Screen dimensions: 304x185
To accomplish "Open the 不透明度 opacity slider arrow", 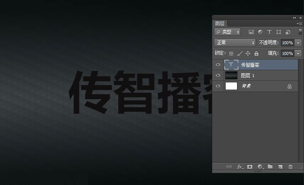I will [x=298, y=43].
